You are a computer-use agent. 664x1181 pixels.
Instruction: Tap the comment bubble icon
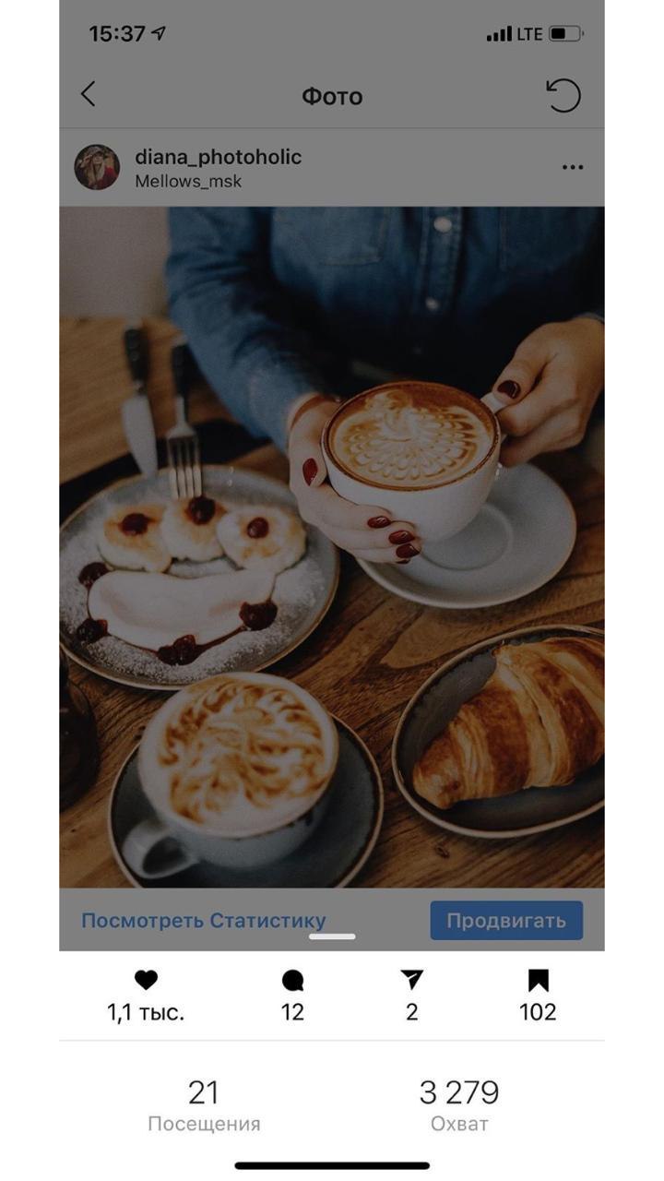click(292, 981)
